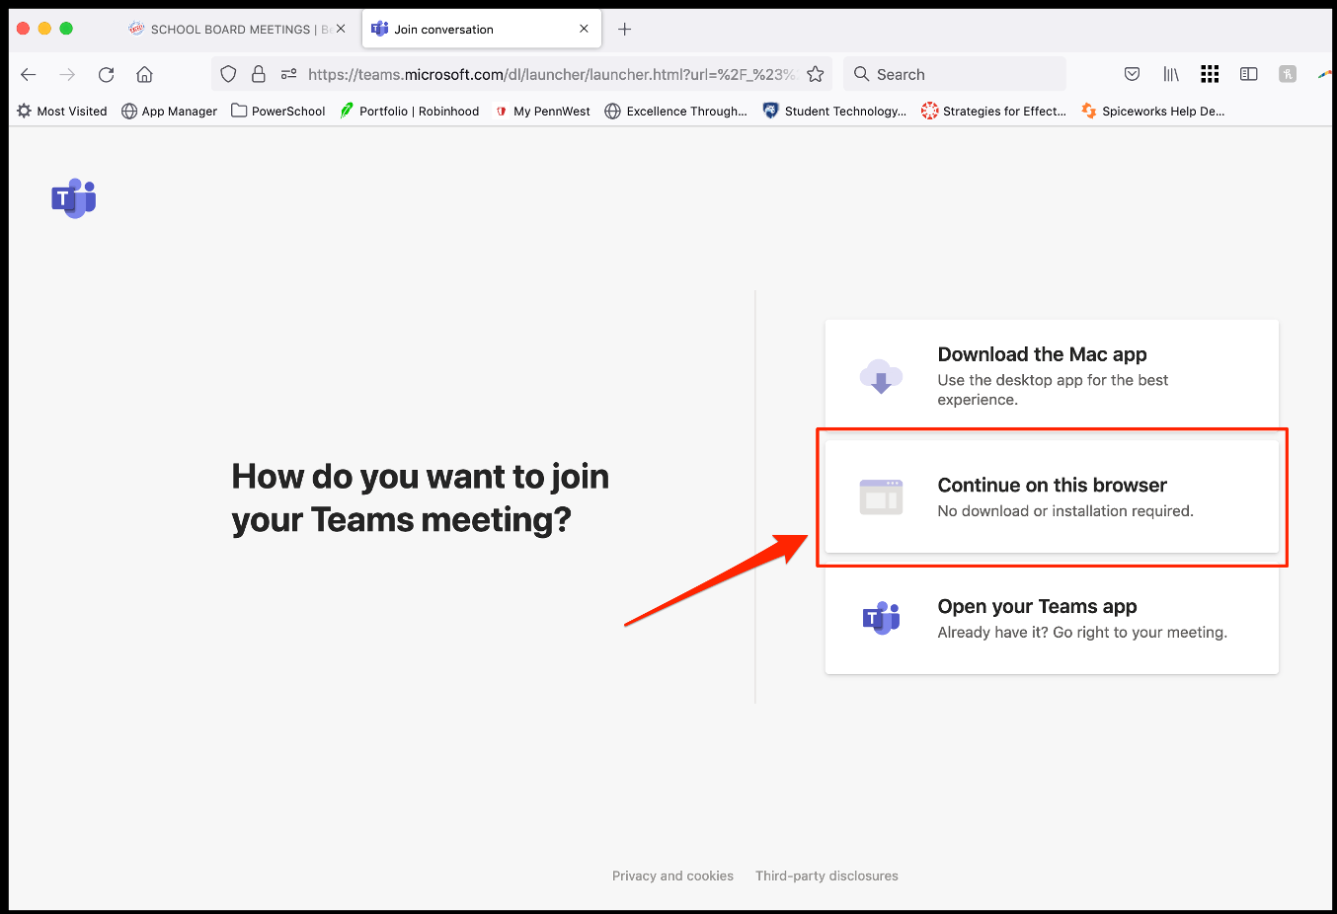Select Continue on this browser
This screenshot has width=1337, height=914.
[1052, 495]
